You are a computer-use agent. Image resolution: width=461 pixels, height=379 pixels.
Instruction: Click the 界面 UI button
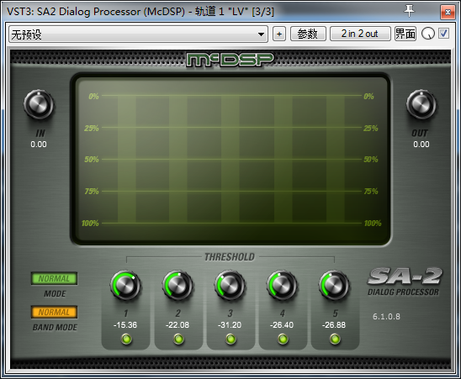point(405,34)
